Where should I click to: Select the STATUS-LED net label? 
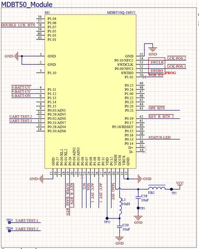click(x=160, y=137)
